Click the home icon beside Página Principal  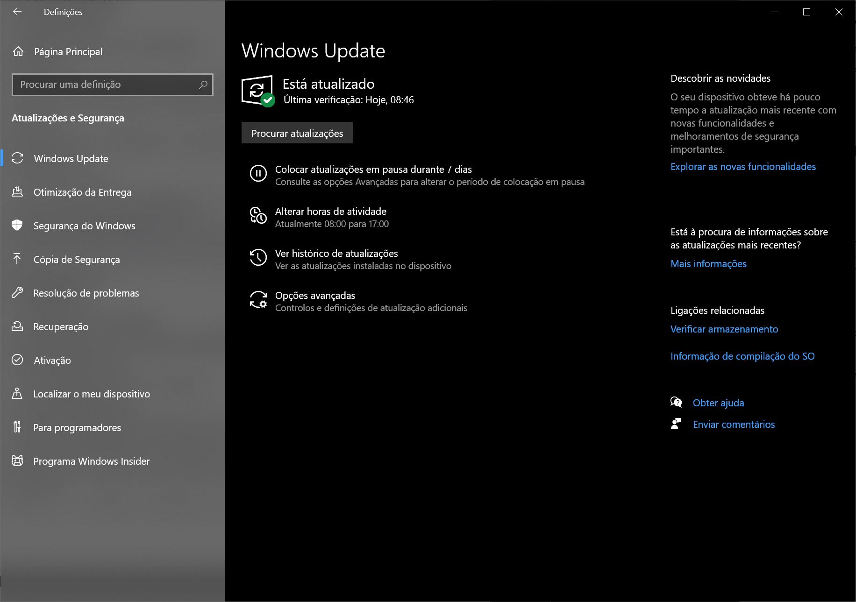pos(18,51)
